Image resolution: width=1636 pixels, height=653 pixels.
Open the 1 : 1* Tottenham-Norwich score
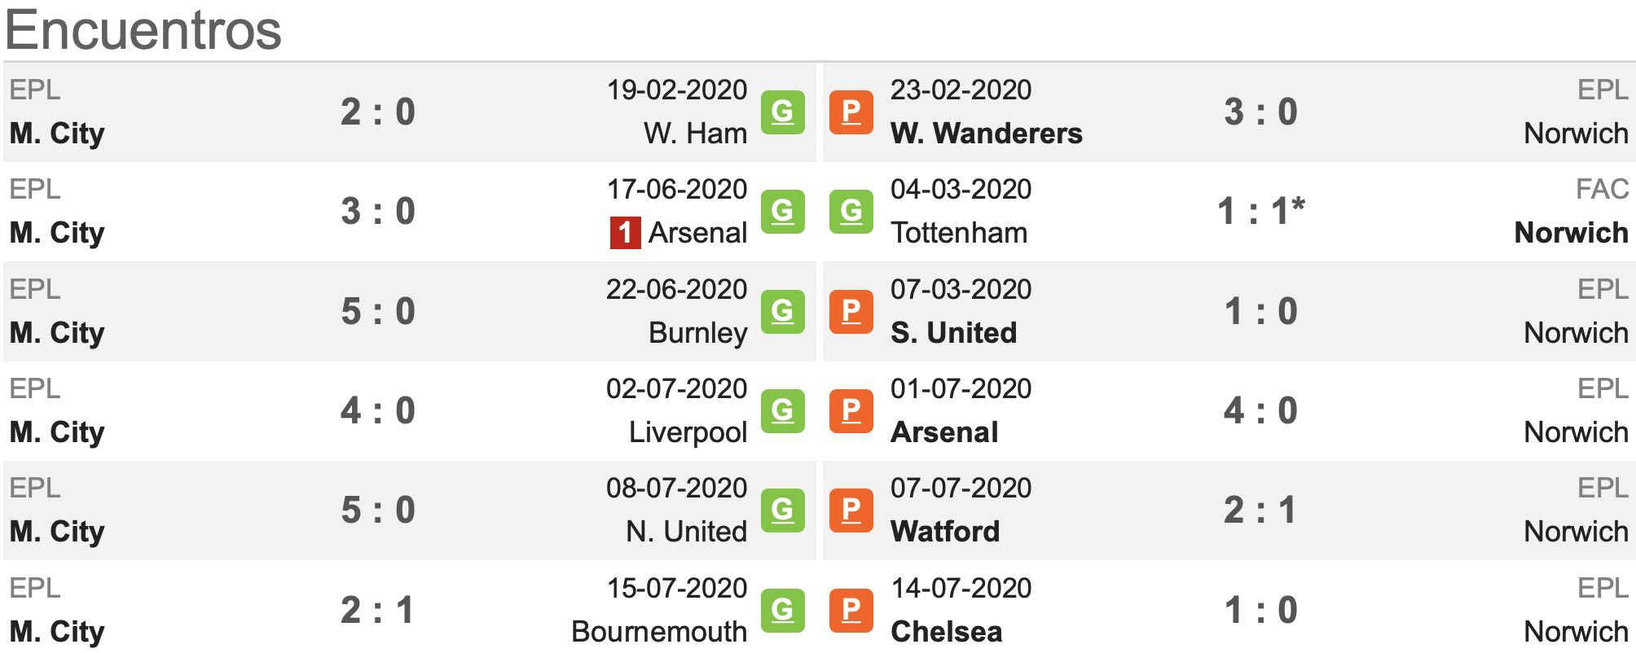(x=1260, y=212)
